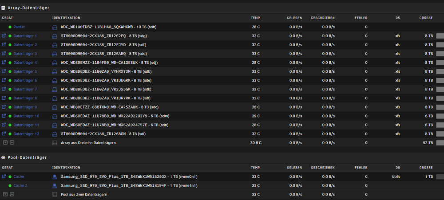Viewport: 444px width, 200px height.
Task: Open the browse icon beside Datenträger 4
Action: click(4, 63)
